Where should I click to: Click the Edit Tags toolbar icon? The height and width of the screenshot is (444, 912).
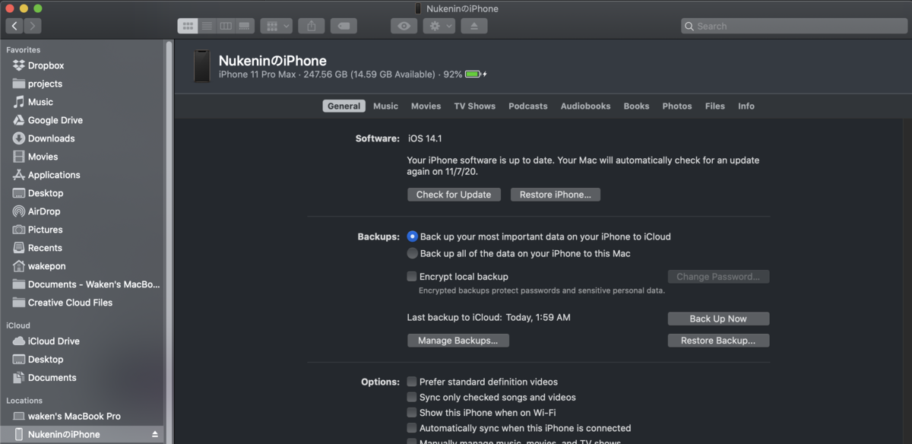coord(344,26)
